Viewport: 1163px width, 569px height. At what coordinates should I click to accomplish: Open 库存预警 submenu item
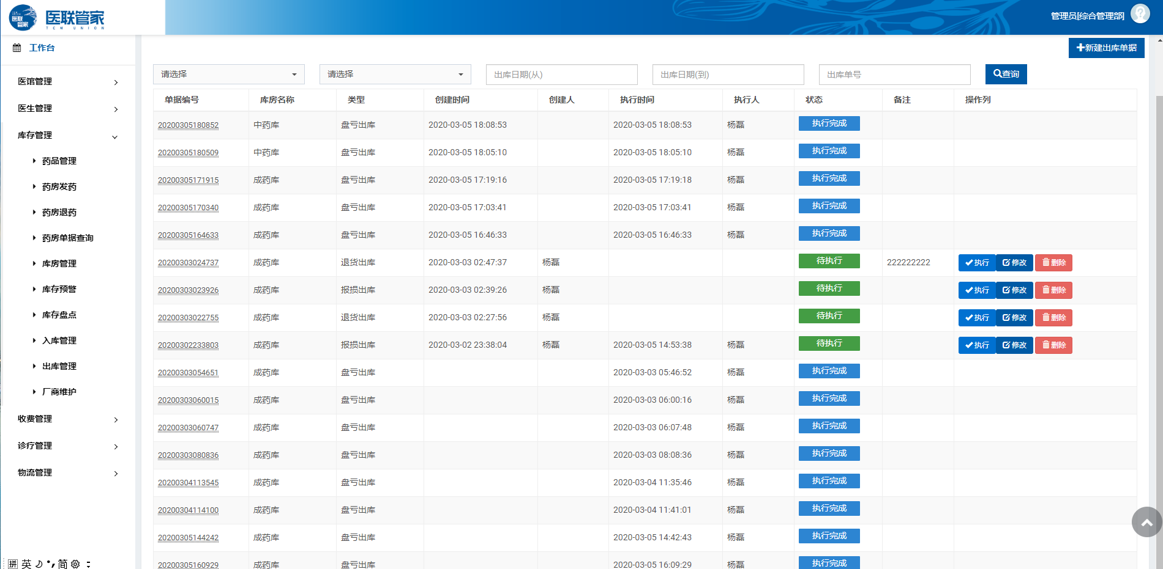[59, 289]
